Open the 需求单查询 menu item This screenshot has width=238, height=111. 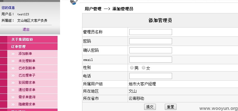coord(27,97)
